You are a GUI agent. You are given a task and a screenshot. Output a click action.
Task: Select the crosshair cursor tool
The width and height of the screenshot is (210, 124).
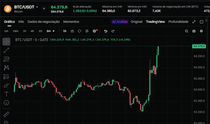click(x=6, y=41)
